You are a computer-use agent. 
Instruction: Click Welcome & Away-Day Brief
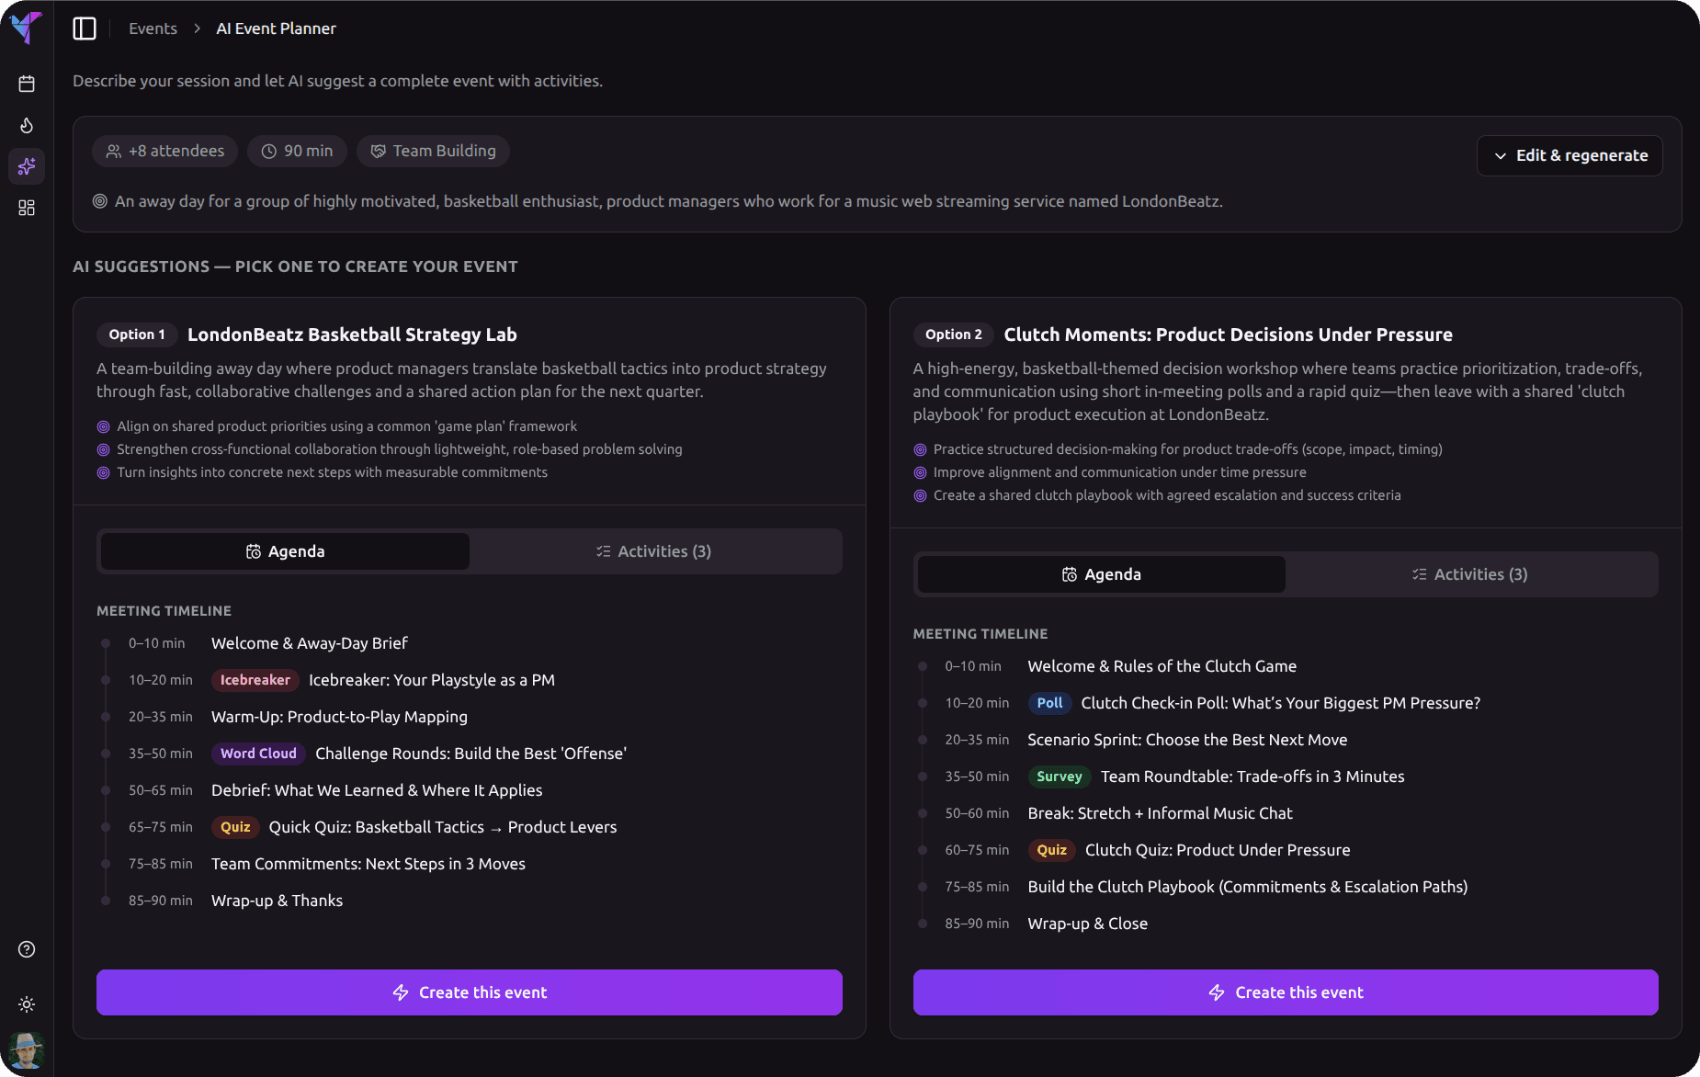click(x=310, y=643)
